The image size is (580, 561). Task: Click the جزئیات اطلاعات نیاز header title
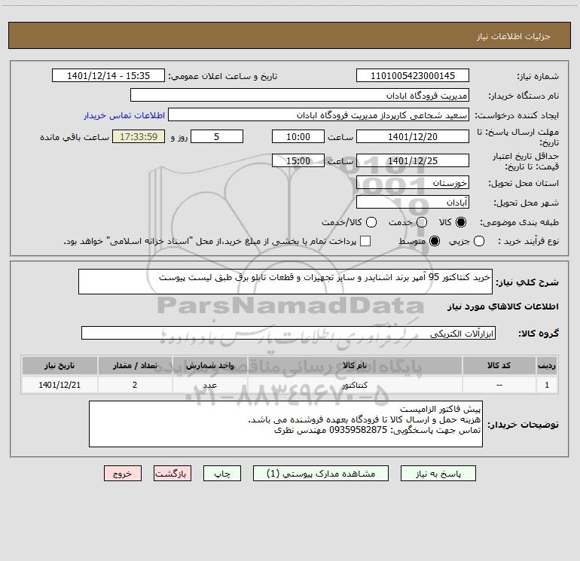[513, 36]
